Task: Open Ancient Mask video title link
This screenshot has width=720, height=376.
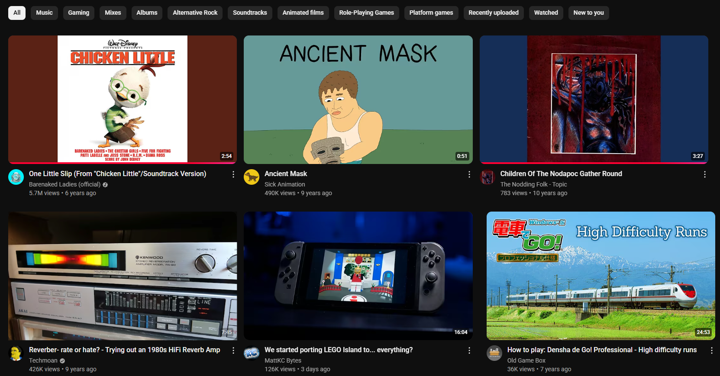Action: point(286,174)
